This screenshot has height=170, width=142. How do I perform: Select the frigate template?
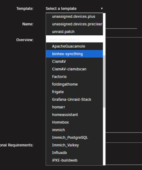74,92
